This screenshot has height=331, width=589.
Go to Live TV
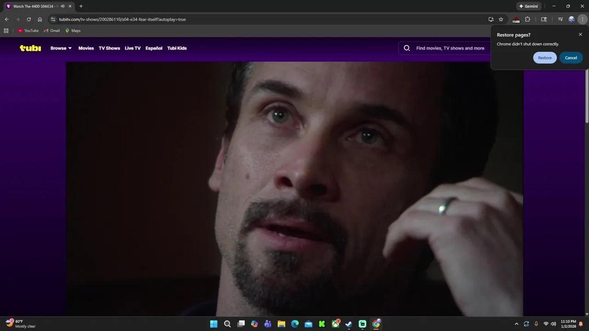point(133,48)
